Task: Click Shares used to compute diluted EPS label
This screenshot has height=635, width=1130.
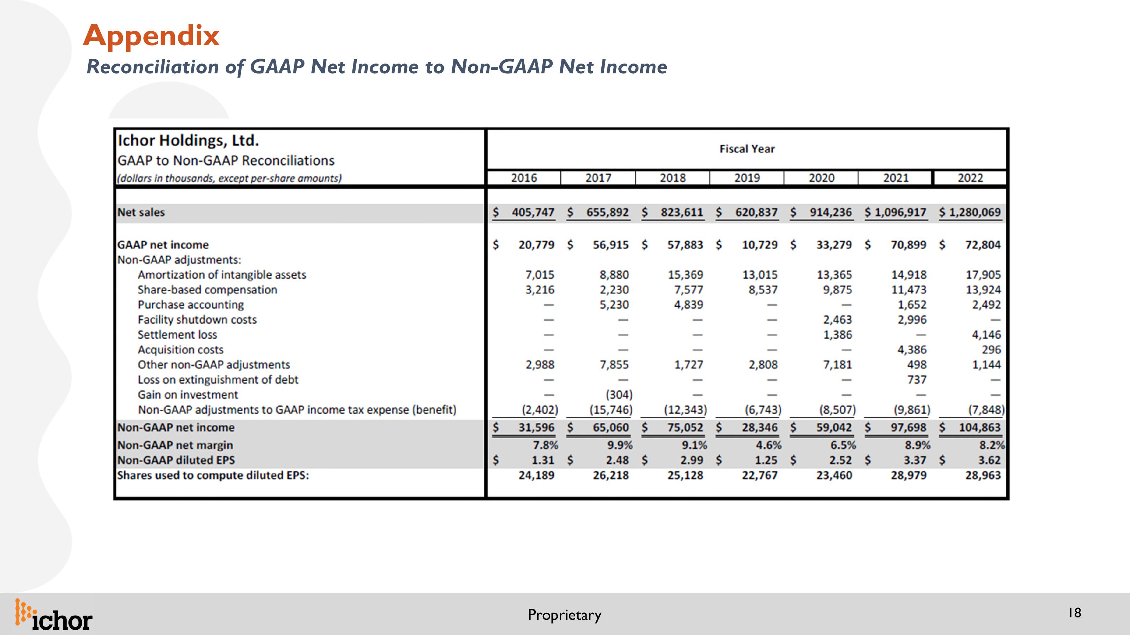Action: [x=213, y=476]
